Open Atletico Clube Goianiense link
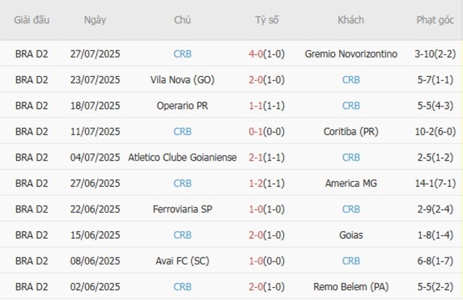This screenshot has width=463, height=300. point(182,157)
